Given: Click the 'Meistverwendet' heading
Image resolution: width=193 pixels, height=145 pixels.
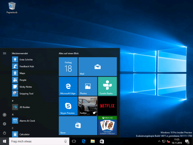Looking at the screenshot, I should click(20, 53).
